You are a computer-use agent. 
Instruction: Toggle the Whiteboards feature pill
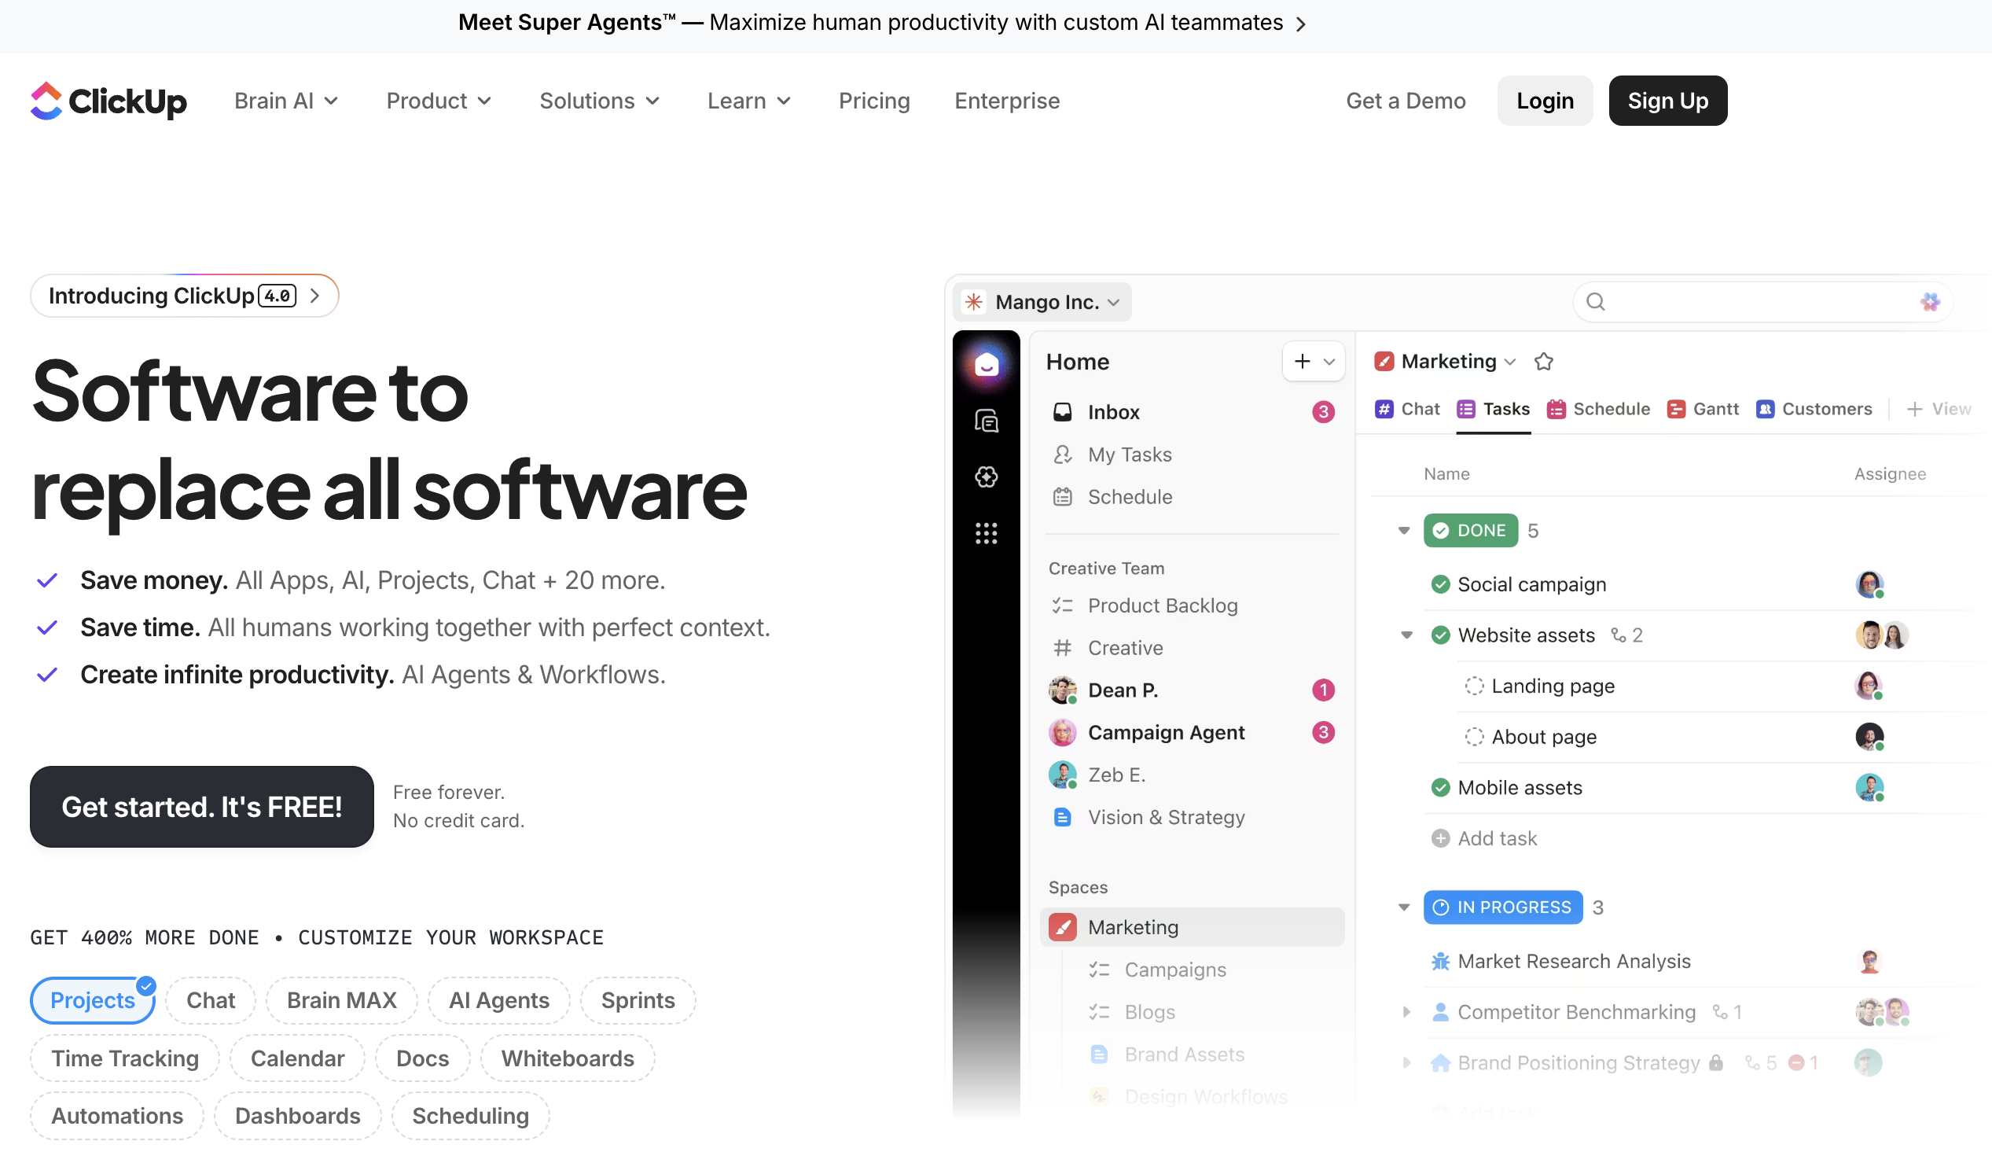567,1058
